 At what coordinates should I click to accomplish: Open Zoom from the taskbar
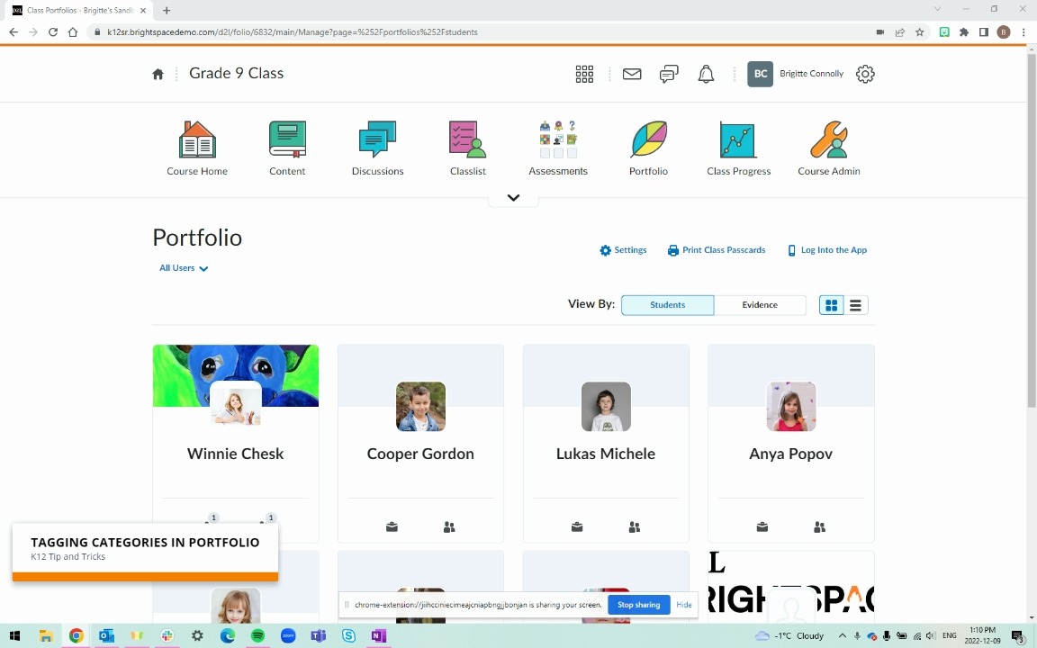(x=288, y=635)
